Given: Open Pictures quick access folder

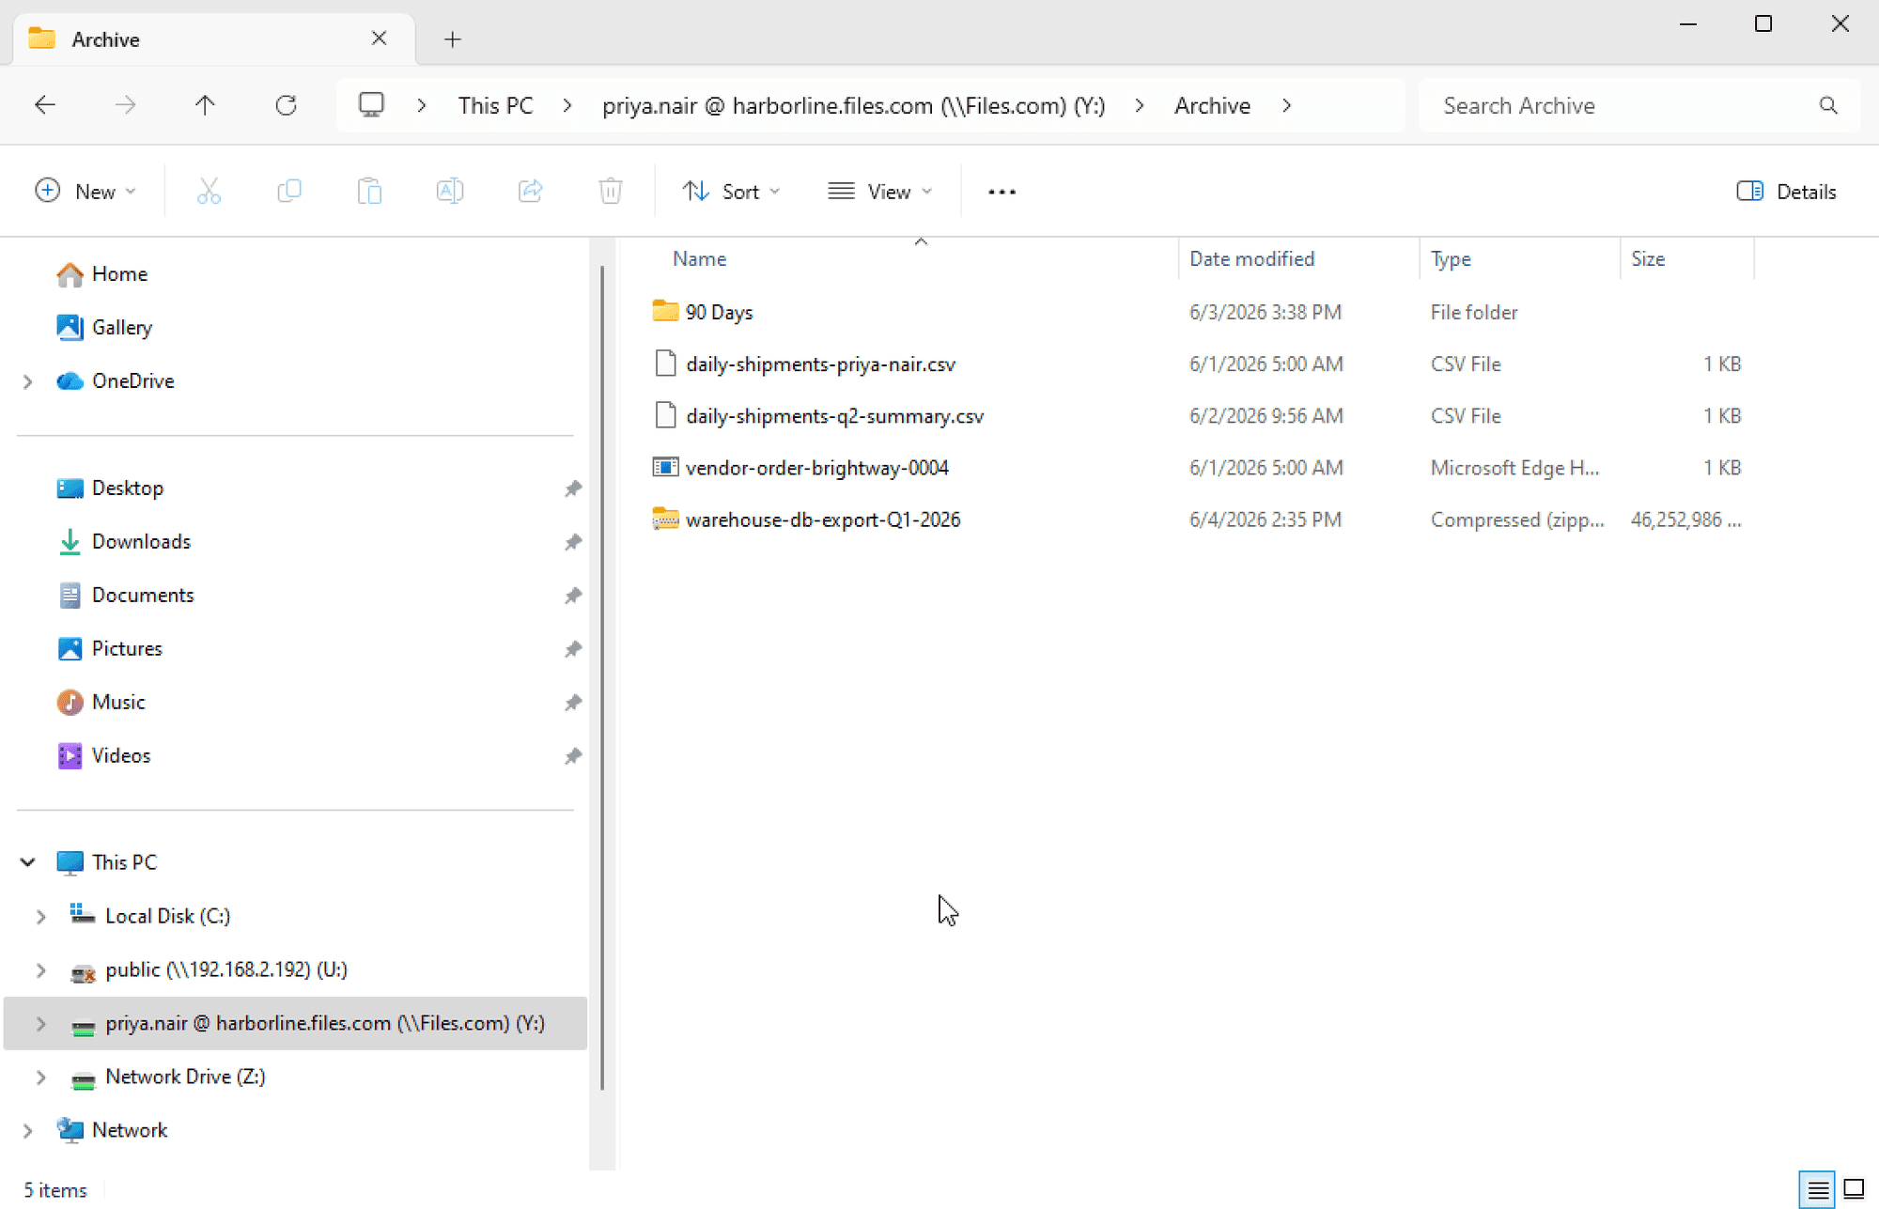Looking at the screenshot, I should tap(109, 648).
